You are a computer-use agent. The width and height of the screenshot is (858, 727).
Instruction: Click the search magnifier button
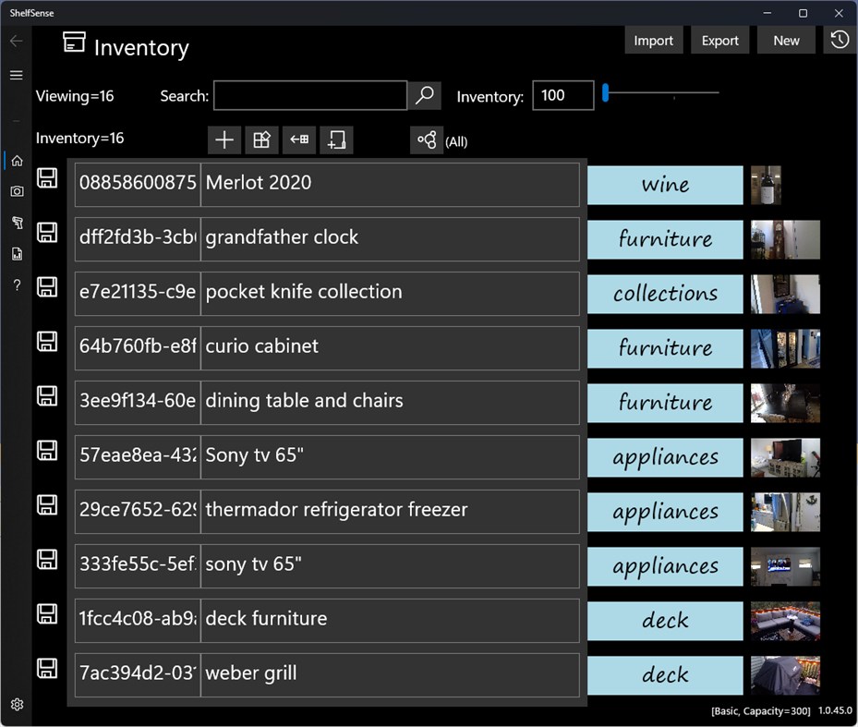[x=425, y=95]
